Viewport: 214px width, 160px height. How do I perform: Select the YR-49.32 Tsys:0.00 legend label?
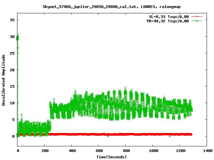click(x=168, y=21)
